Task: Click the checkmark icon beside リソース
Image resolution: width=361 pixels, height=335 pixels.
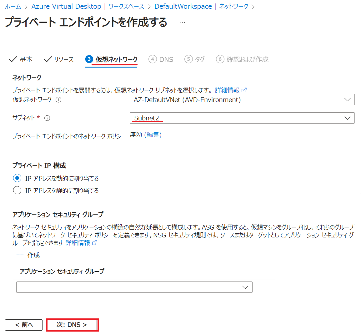Action: (x=48, y=59)
